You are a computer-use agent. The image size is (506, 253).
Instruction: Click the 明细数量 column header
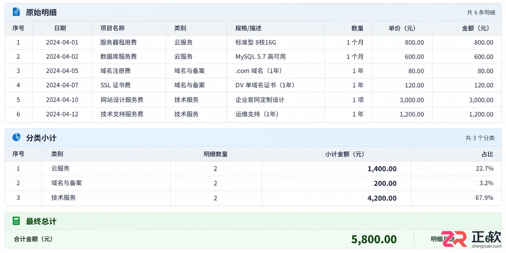(x=215, y=154)
